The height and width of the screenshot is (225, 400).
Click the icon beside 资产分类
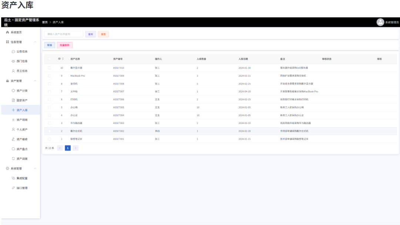pyautogui.click(x=13, y=91)
